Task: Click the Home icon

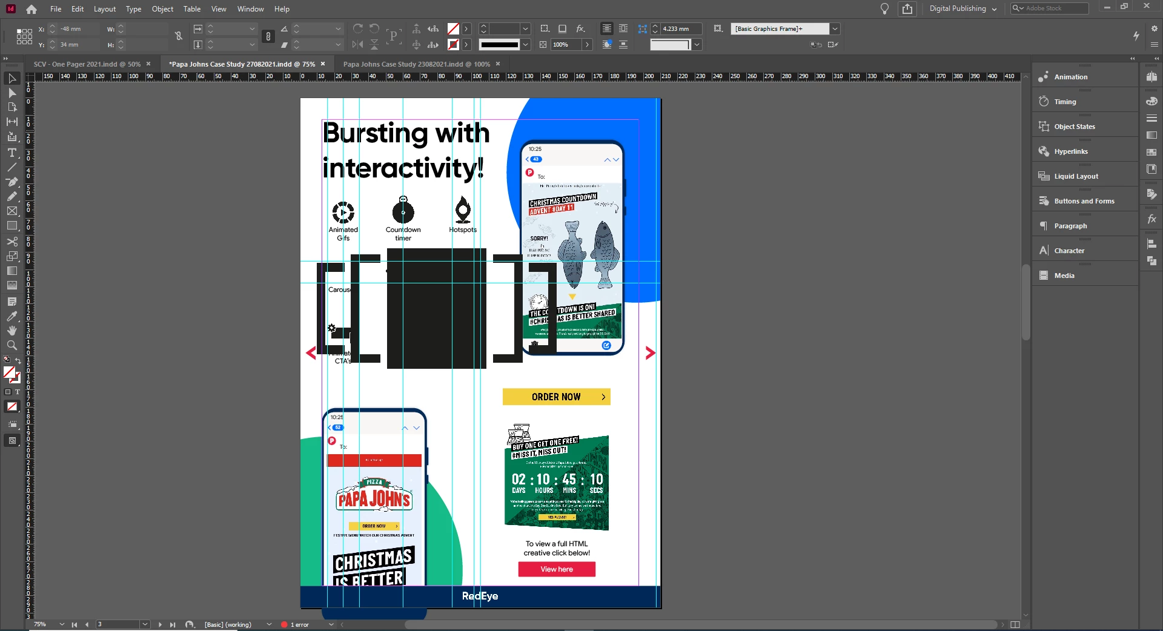Action: point(31,9)
